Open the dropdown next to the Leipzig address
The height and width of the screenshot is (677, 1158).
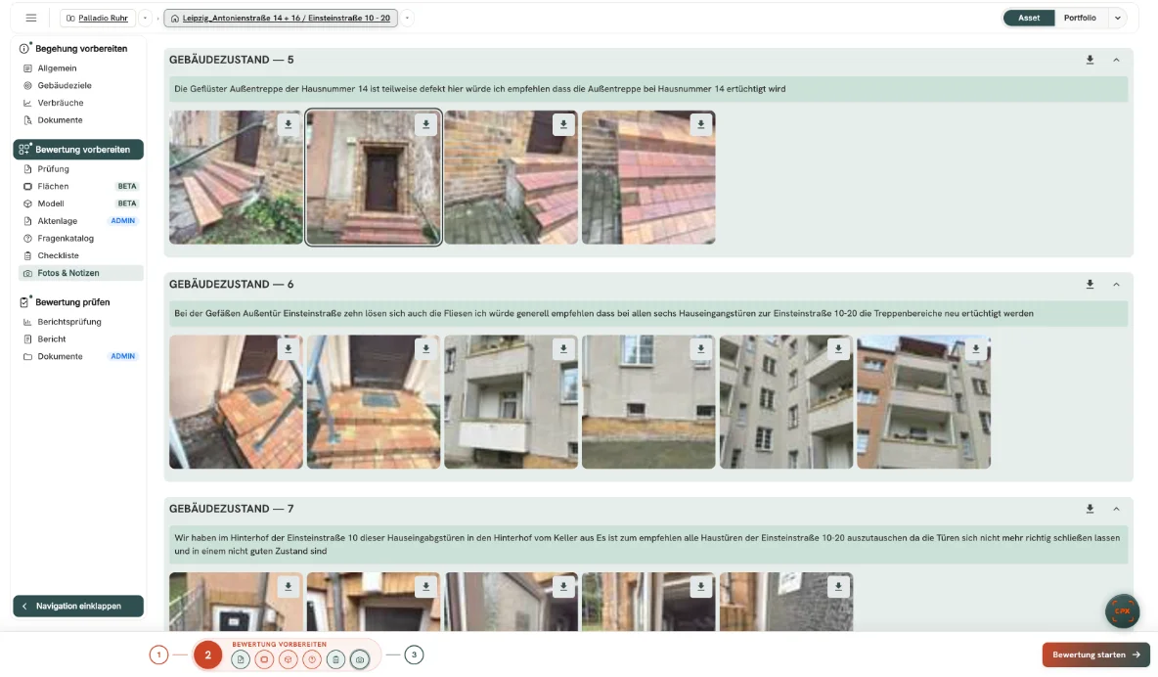[x=407, y=19]
